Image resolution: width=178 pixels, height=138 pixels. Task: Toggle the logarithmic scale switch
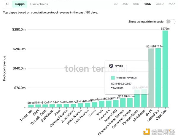coord(171,22)
